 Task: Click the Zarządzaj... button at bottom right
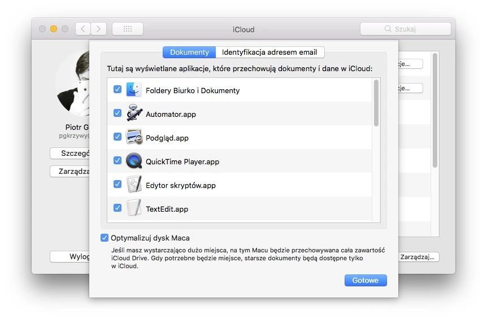coord(419,257)
